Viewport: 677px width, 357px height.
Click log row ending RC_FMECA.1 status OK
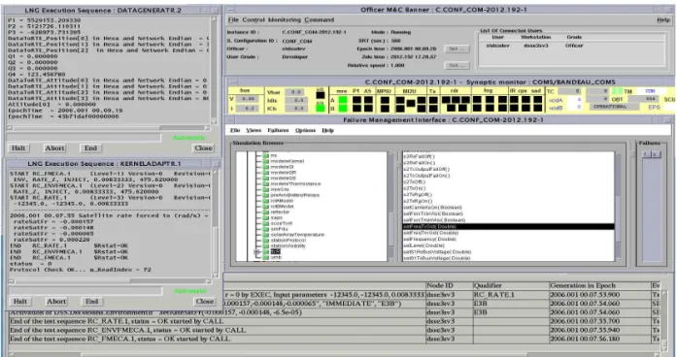pyautogui.click(x=217, y=339)
